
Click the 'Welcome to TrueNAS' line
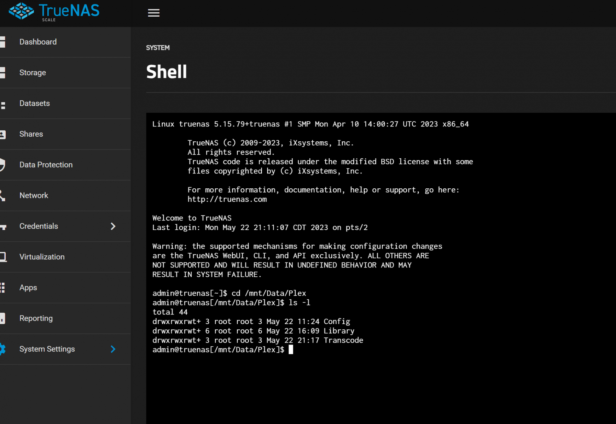click(192, 218)
